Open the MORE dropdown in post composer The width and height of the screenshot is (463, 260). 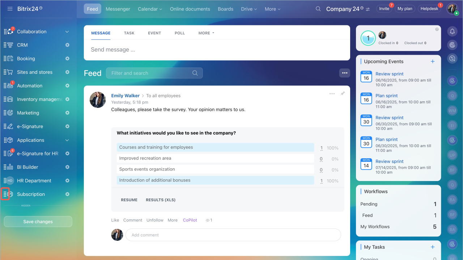tap(206, 33)
